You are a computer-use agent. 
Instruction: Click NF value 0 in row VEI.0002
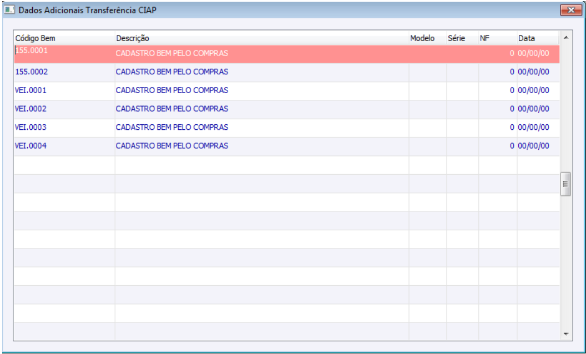512,109
